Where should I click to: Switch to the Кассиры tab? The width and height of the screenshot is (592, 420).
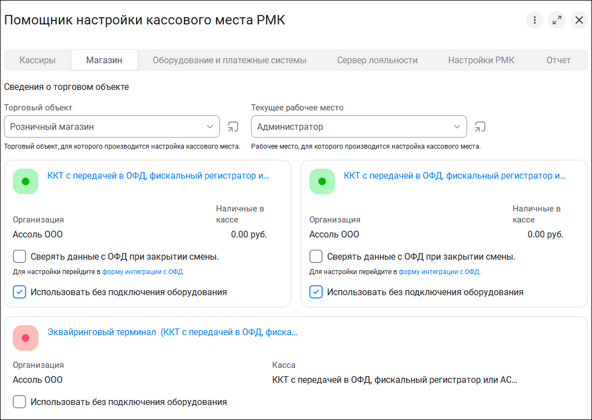coord(37,60)
